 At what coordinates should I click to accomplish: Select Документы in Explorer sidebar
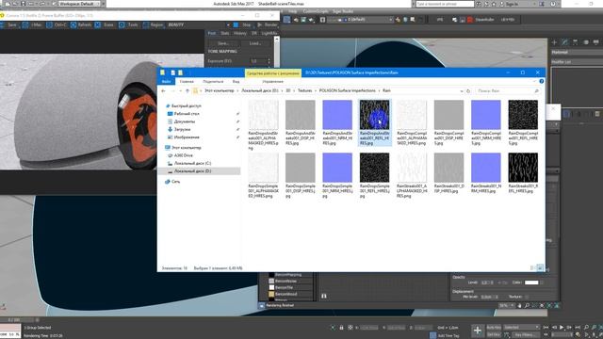coord(185,121)
